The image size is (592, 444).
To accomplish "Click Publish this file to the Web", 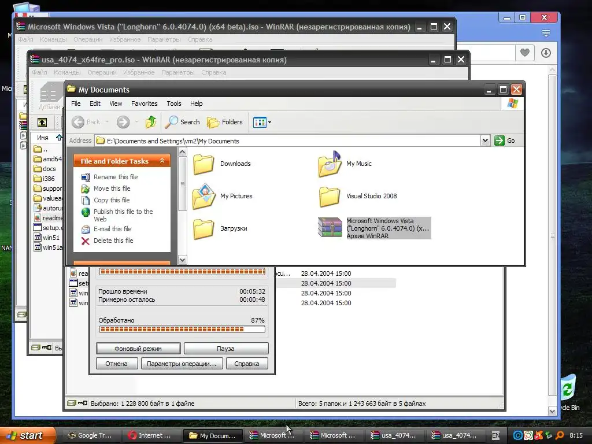I will coord(123,215).
